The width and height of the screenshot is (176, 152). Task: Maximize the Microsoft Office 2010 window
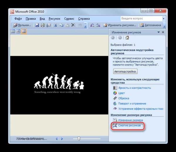151,11
